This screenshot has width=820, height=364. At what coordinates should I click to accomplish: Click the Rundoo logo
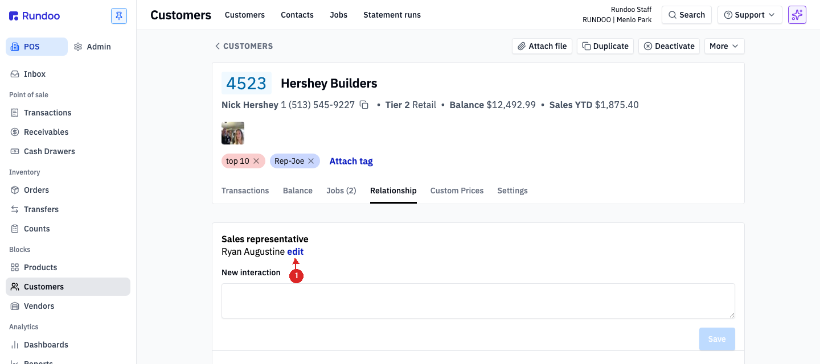tap(35, 16)
